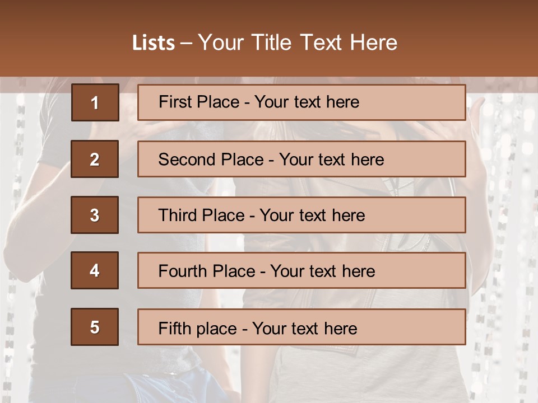This screenshot has height=403, width=538.
Task: Click the Second Place text bar
Action: [x=302, y=159]
